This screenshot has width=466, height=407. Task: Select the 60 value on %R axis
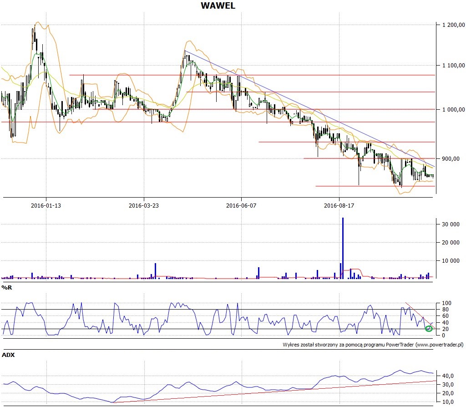click(x=445, y=316)
